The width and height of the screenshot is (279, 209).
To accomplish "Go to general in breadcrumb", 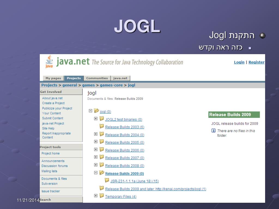I will [x=70, y=85].
